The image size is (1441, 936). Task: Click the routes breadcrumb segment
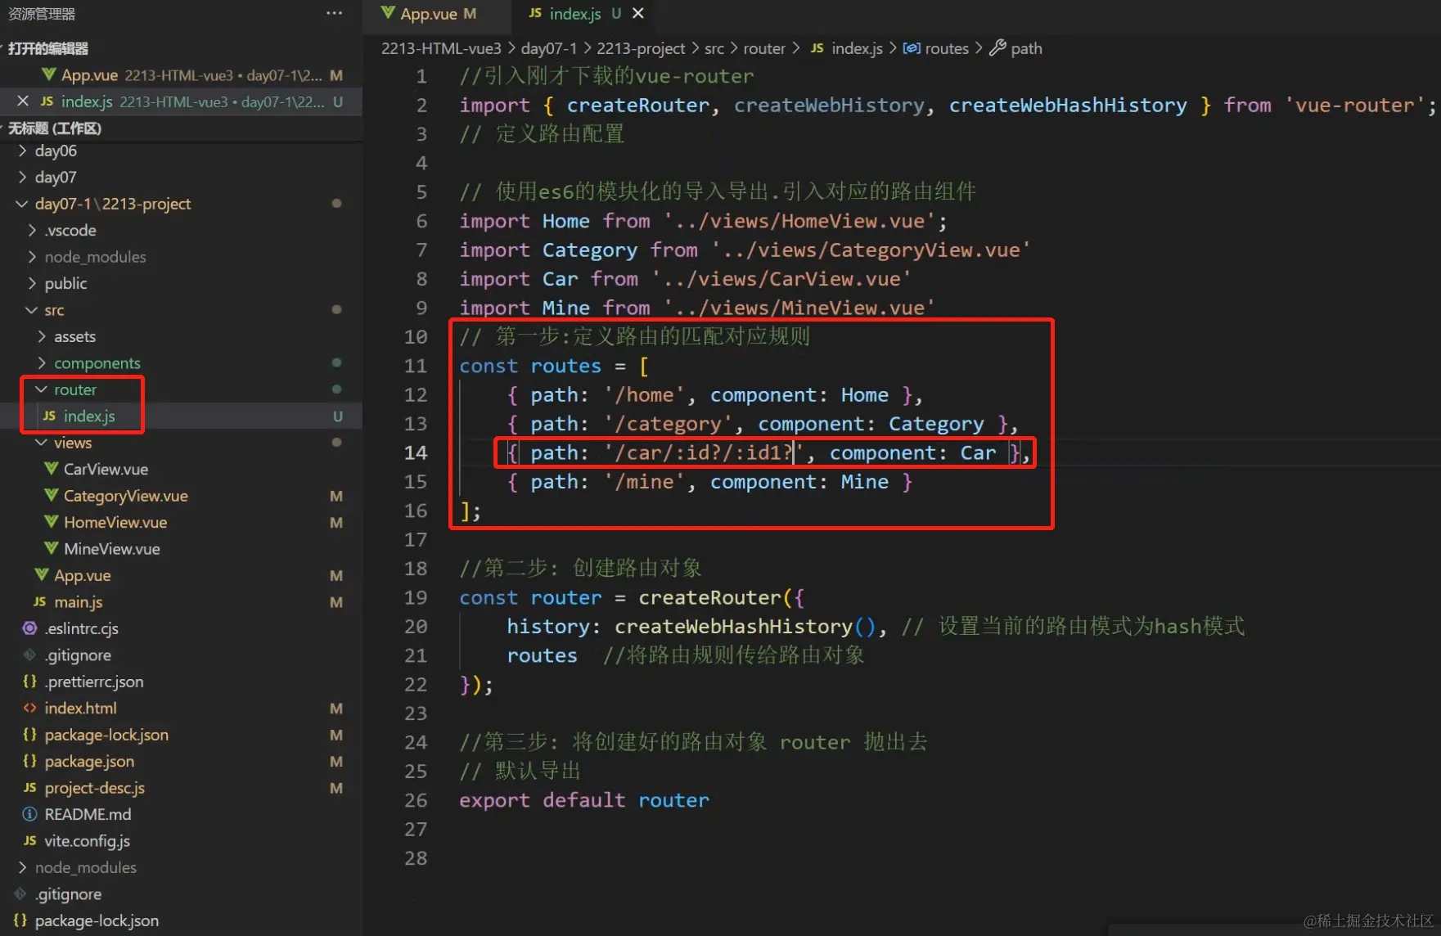click(947, 48)
